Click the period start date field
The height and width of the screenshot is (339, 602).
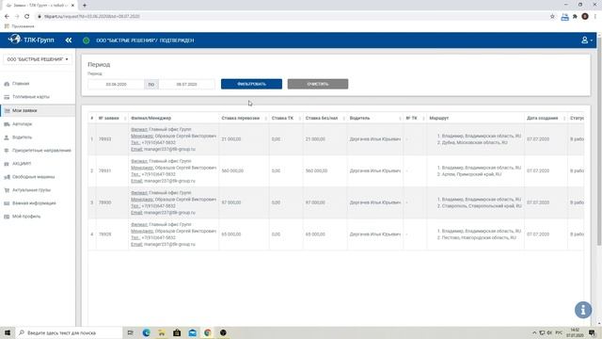[116, 84]
